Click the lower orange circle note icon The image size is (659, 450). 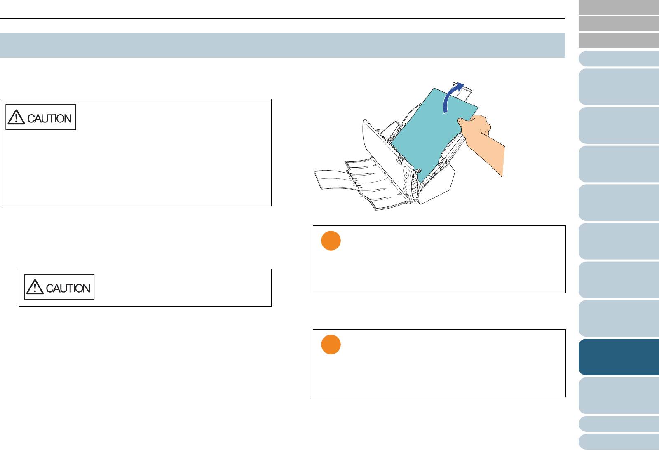331,345
